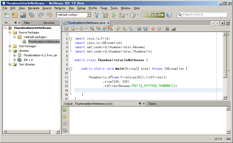Click the Open Project toolbar icon
Screen dimensions: 233x143
pos(23,15)
